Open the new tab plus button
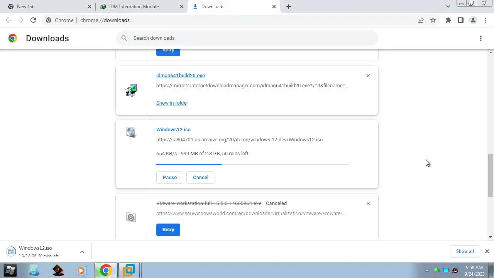The height and width of the screenshot is (278, 494). point(289,7)
